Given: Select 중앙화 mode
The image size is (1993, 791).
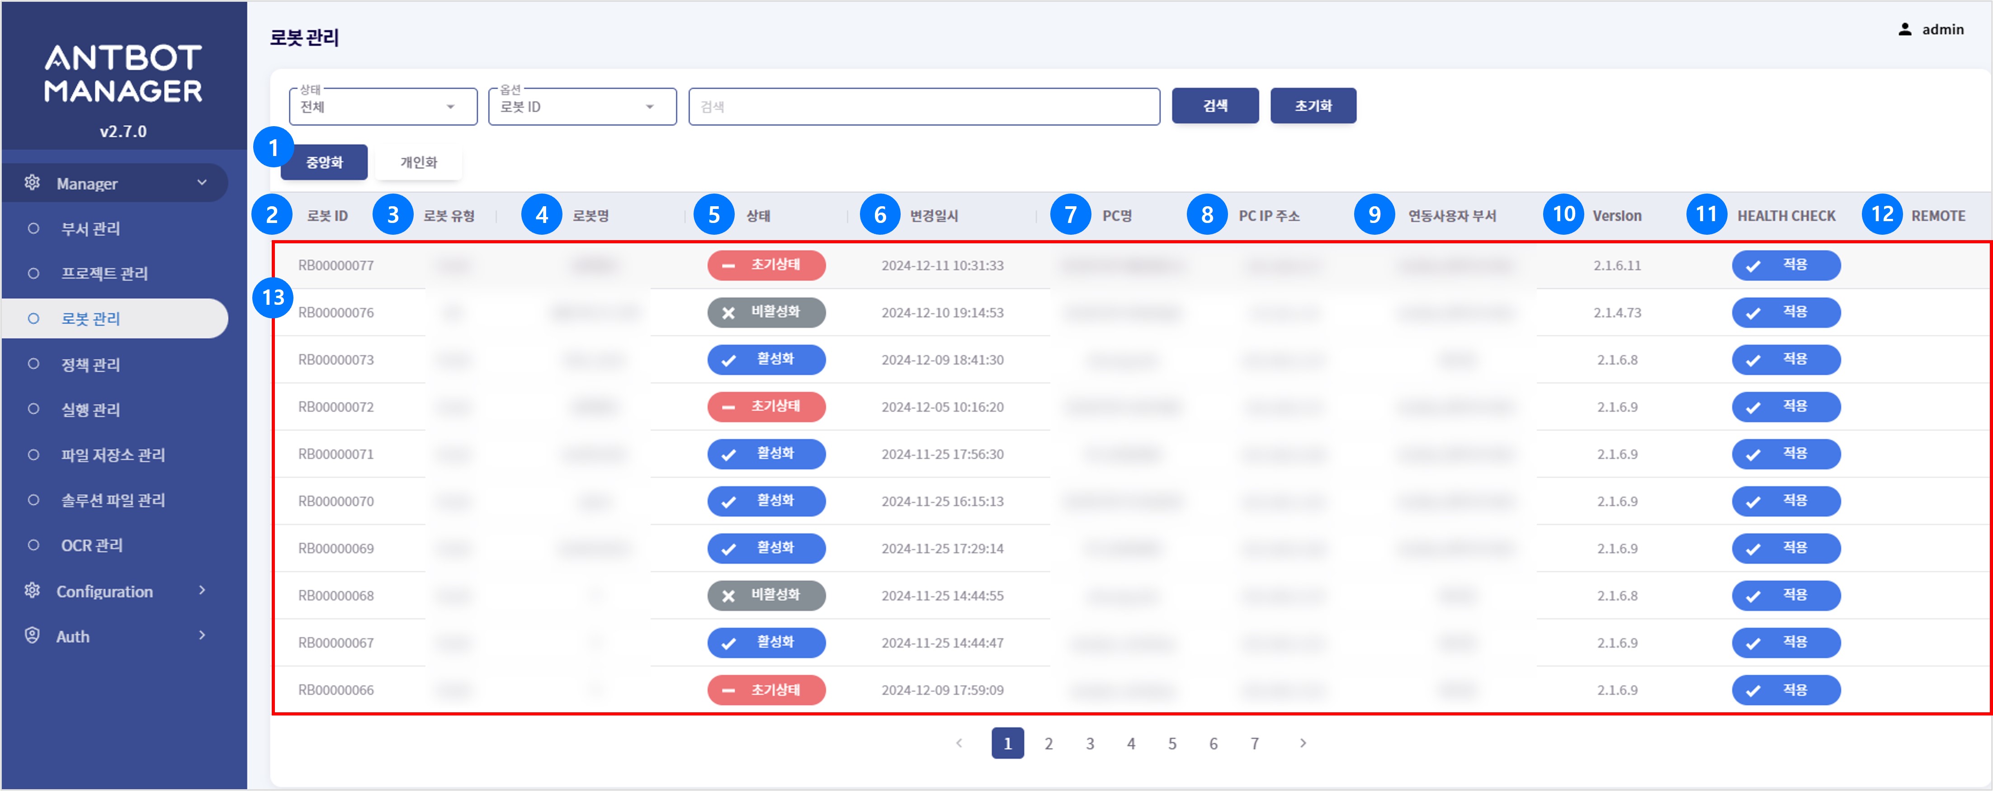Looking at the screenshot, I should click(323, 162).
